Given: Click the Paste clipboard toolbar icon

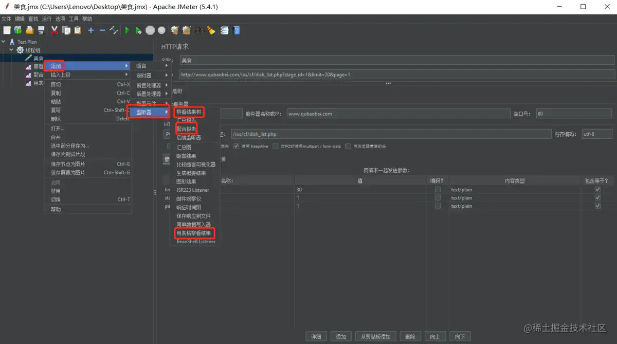Looking at the screenshot, I should (78, 30).
